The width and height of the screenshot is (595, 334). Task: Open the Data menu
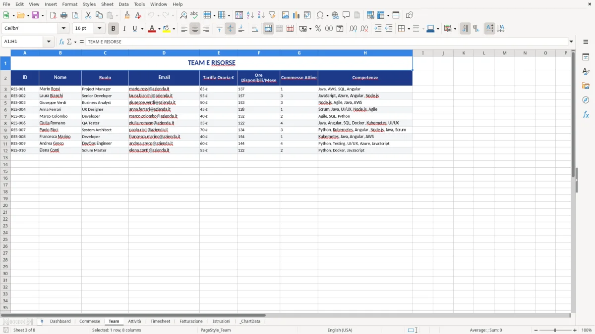123,4
